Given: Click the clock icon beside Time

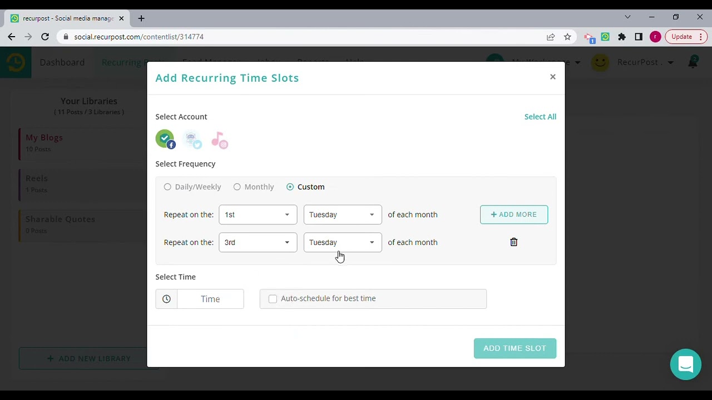Looking at the screenshot, I should tap(166, 299).
